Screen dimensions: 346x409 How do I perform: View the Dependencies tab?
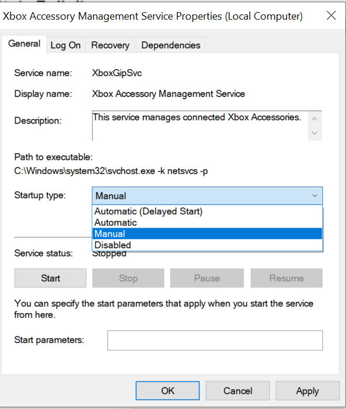click(x=171, y=45)
